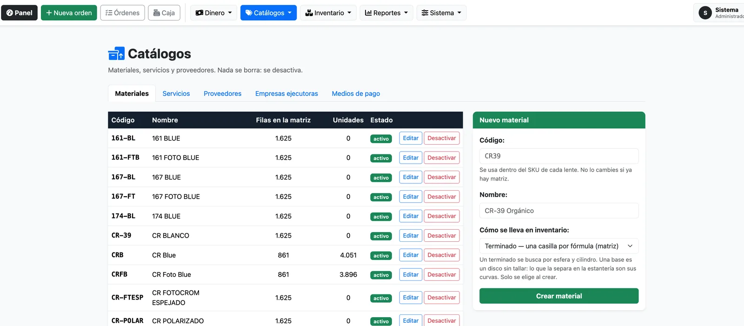Focus the Código input field

click(x=559, y=156)
